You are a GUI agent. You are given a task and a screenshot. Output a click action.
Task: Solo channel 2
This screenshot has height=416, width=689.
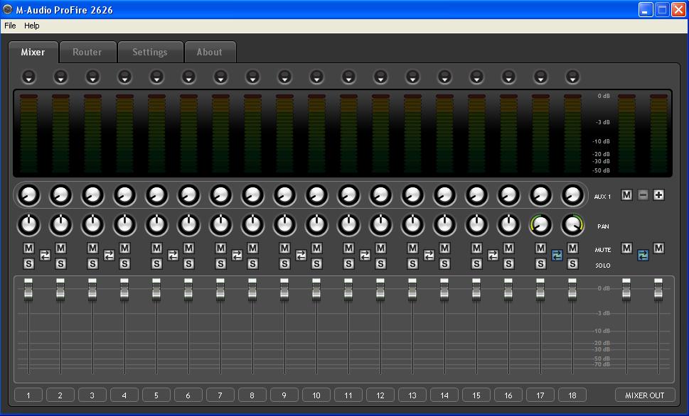60,264
